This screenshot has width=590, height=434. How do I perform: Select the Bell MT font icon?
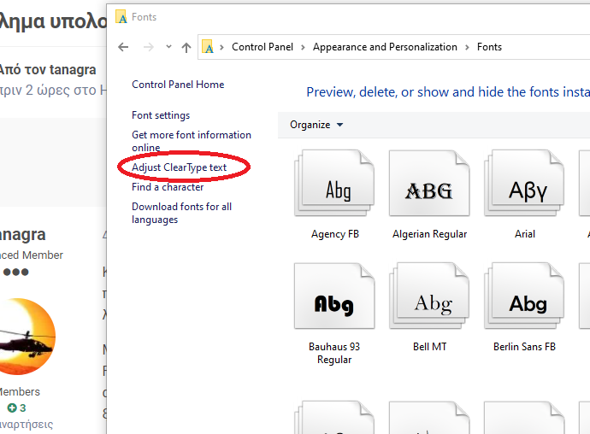(x=429, y=296)
